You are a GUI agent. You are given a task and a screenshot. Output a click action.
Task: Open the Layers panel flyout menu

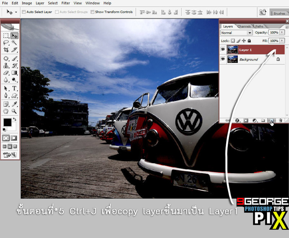287,27
